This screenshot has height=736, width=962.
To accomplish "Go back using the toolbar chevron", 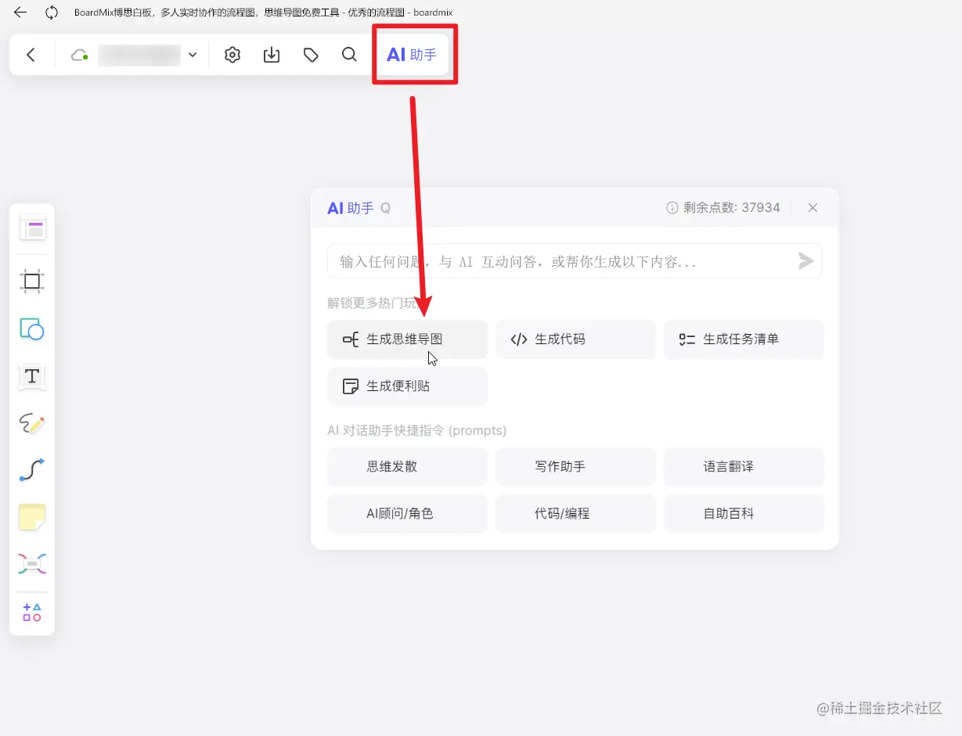I will (31, 55).
